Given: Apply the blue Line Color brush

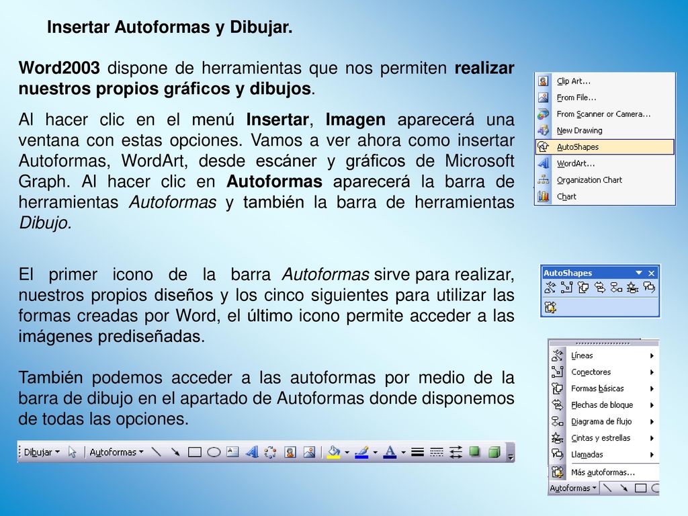Looking at the screenshot, I should point(362,452).
